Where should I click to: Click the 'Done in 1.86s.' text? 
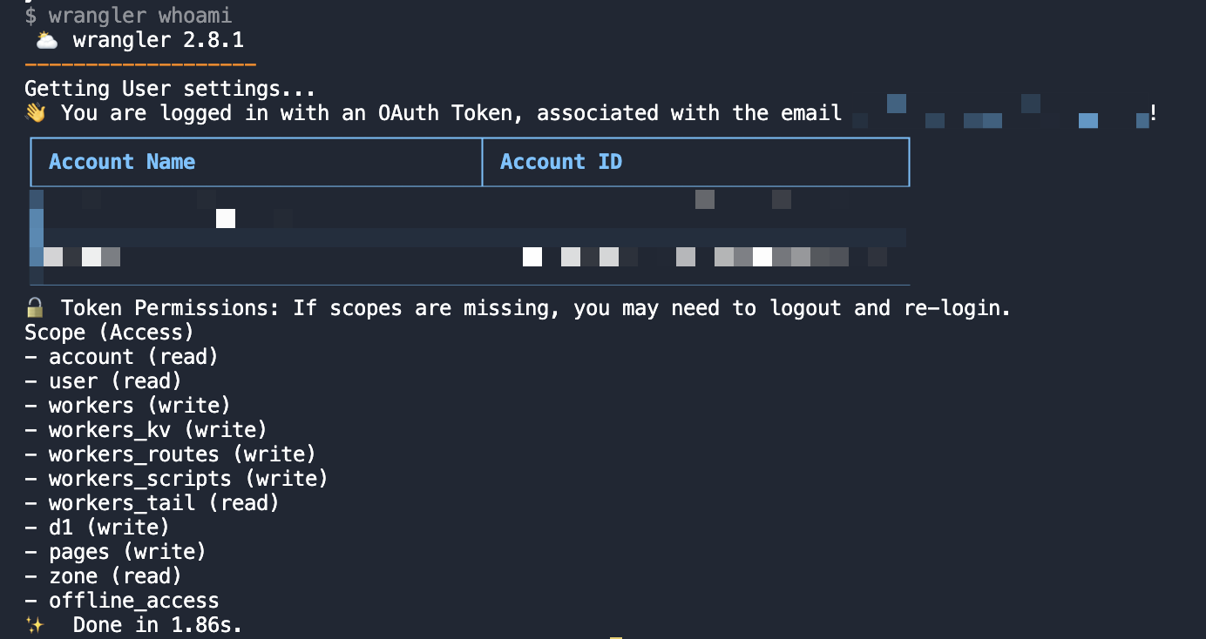157,625
